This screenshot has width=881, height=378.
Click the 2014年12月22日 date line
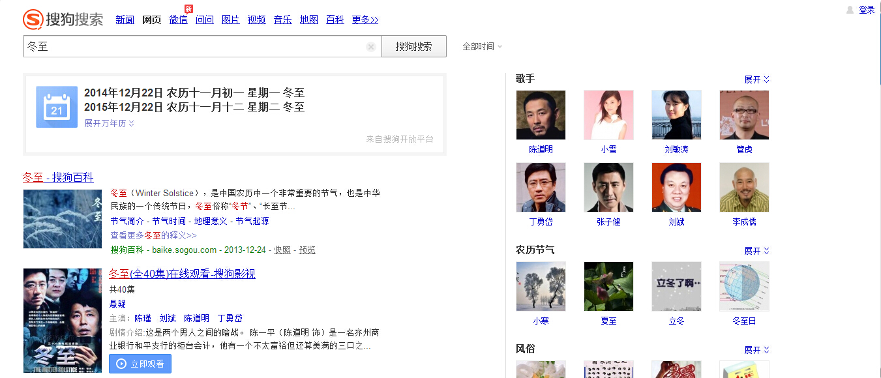[194, 93]
